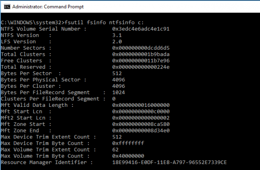The height and width of the screenshot is (170, 260).
Task: Click the 'Bytes Per Cluster' value 4096
Action: pyautogui.click(x=119, y=86)
